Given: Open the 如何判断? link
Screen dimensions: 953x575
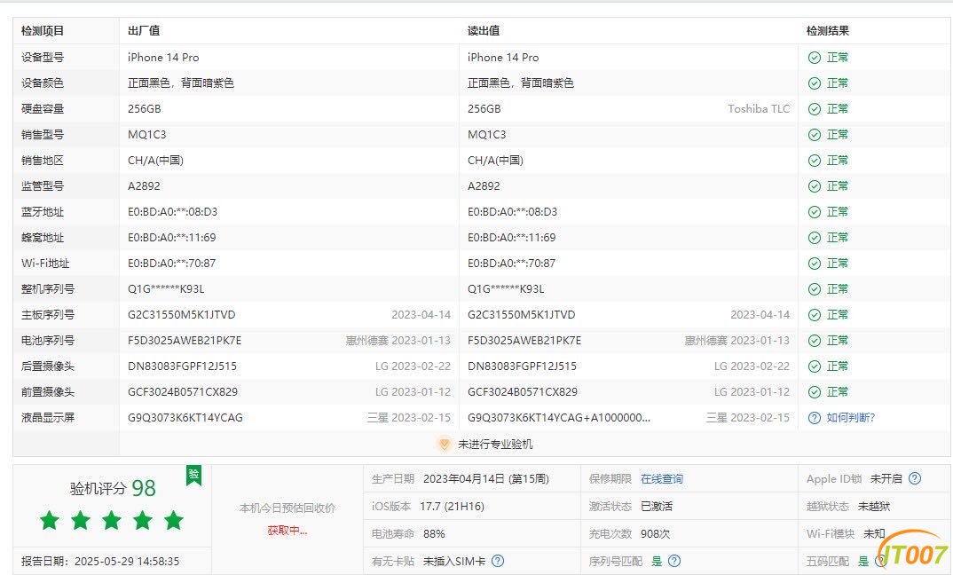Looking at the screenshot, I should pyautogui.click(x=851, y=418).
